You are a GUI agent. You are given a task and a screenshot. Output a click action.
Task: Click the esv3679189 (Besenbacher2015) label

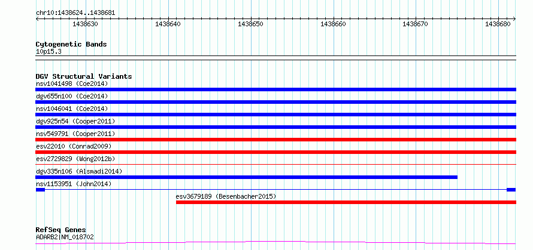tap(226, 196)
